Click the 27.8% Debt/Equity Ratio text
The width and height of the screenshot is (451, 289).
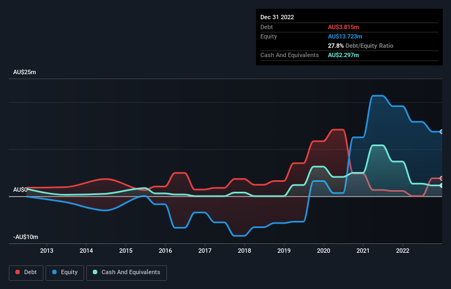361,46
